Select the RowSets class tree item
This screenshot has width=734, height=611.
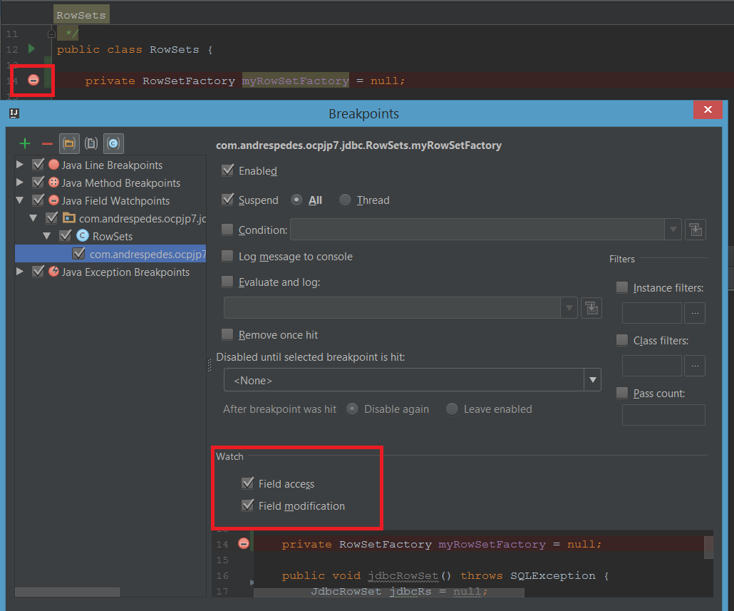(112, 236)
